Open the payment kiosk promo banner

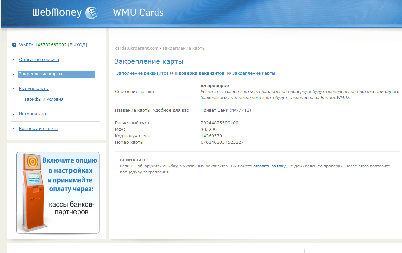(58, 193)
